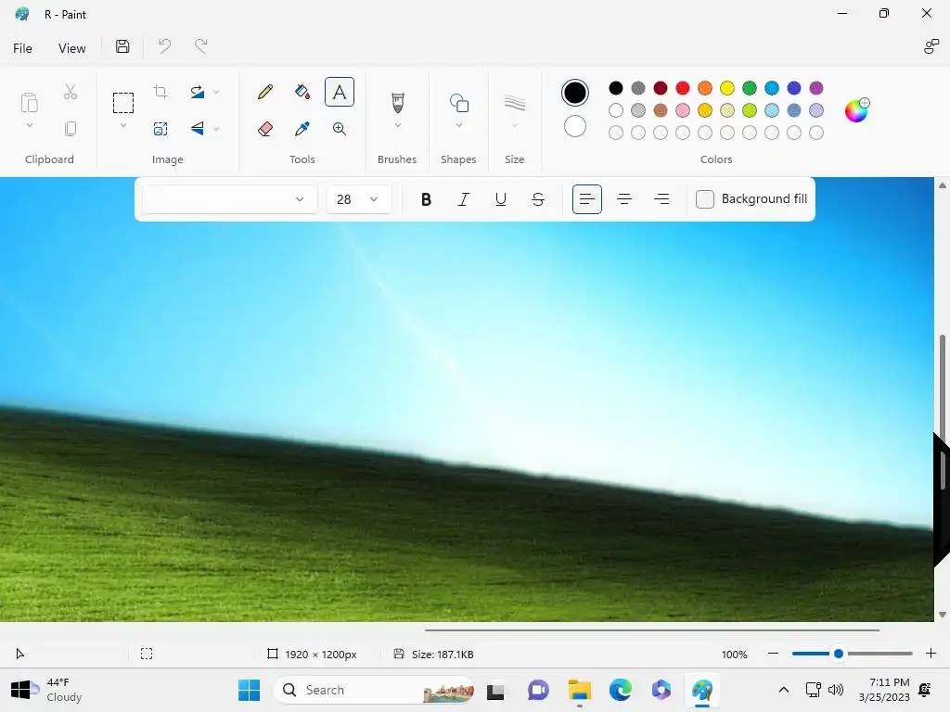Click the share icon at top right
This screenshot has height=712, width=950.
click(x=931, y=46)
